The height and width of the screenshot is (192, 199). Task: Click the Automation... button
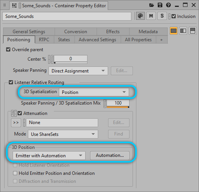tap(110, 155)
